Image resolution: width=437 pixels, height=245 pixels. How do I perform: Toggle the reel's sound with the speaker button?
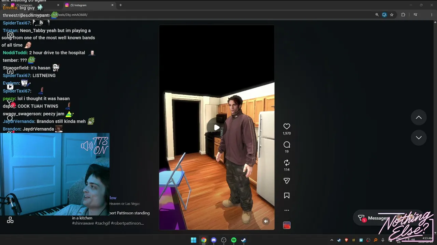[266, 221]
